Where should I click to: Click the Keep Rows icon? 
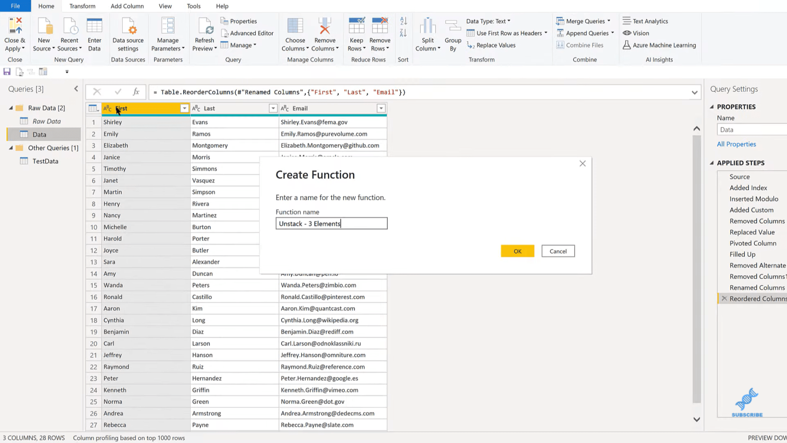(x=356, y=26)
